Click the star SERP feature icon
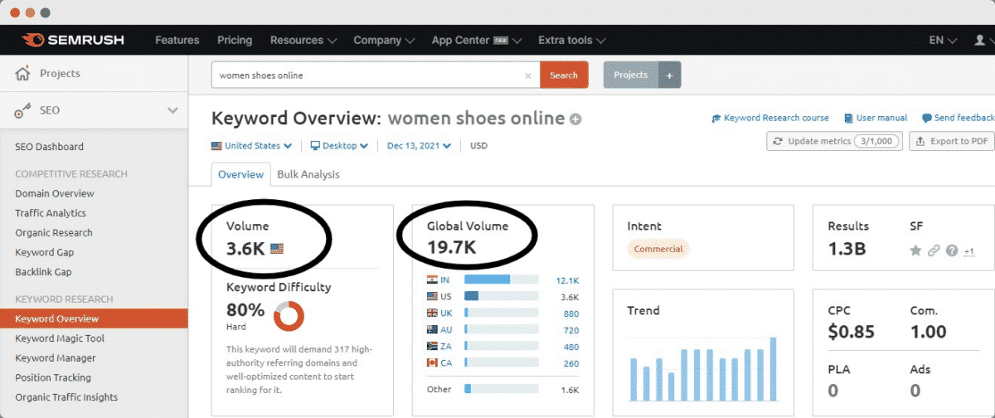The image size is (995, 418). (x=915, y=250)
